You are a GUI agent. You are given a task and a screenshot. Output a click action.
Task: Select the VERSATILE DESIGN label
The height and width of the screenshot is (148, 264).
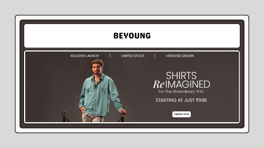click(x=180, y=56)
